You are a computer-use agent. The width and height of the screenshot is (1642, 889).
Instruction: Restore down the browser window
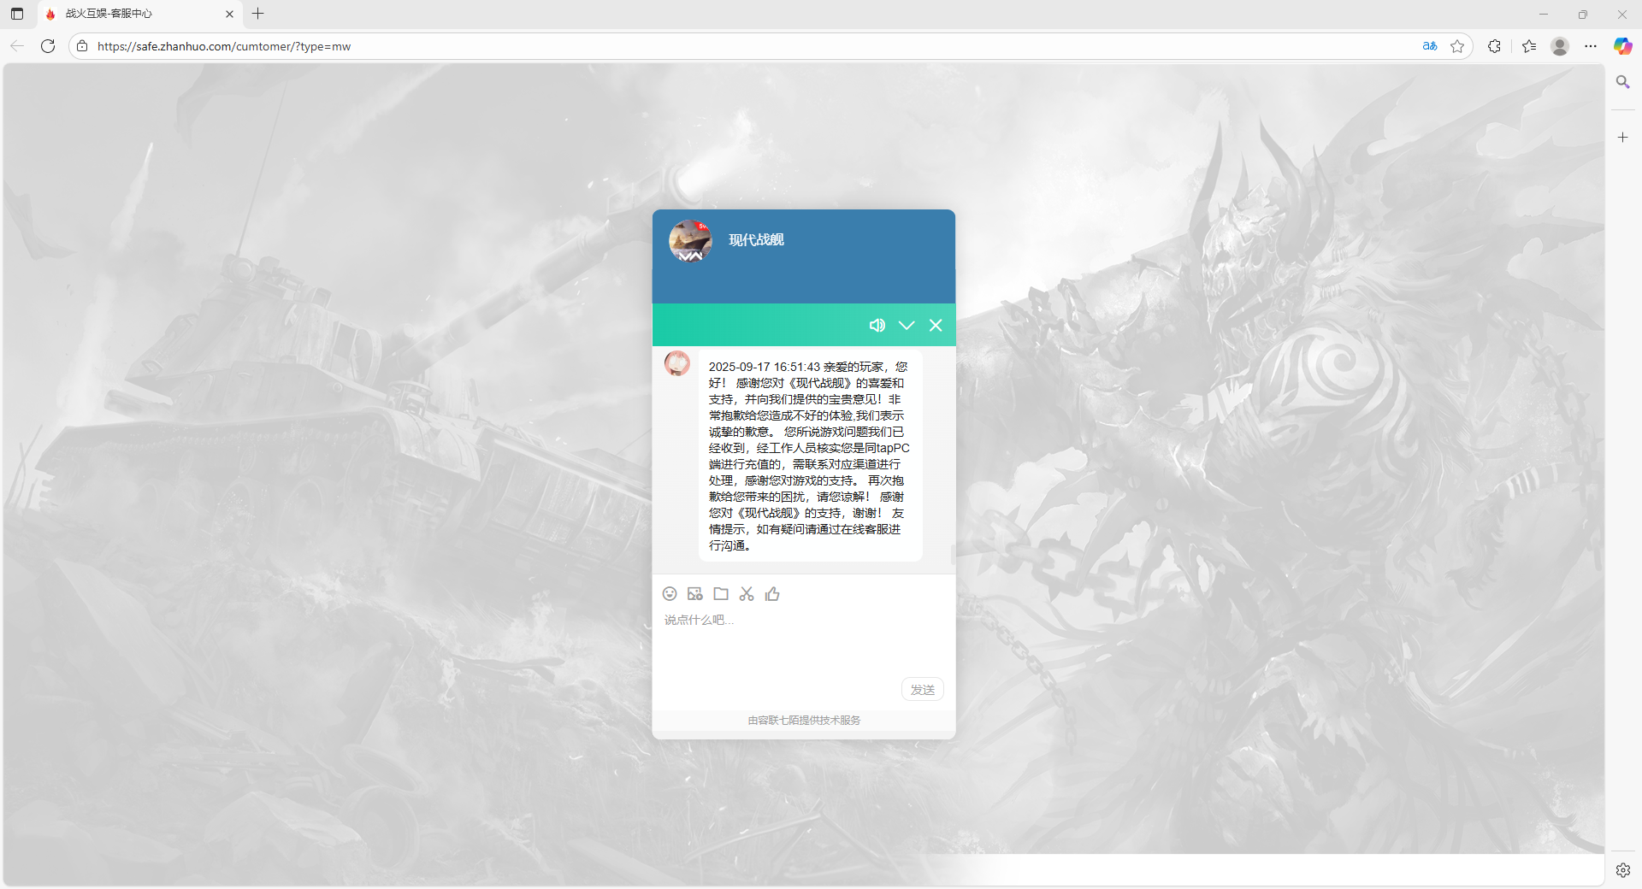coord(1583,14)
